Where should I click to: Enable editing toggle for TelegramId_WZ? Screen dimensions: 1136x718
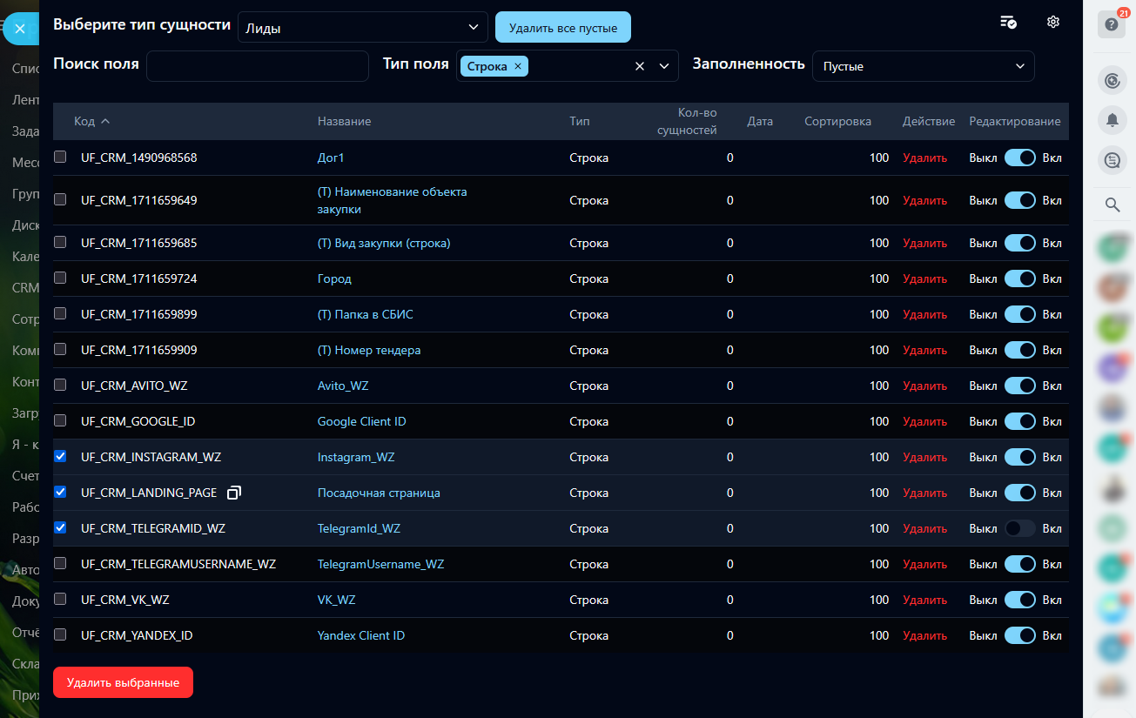(1019, 528)
